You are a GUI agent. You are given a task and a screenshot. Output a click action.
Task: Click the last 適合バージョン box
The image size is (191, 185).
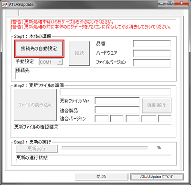pyautogui.click(x=165, y=119)
